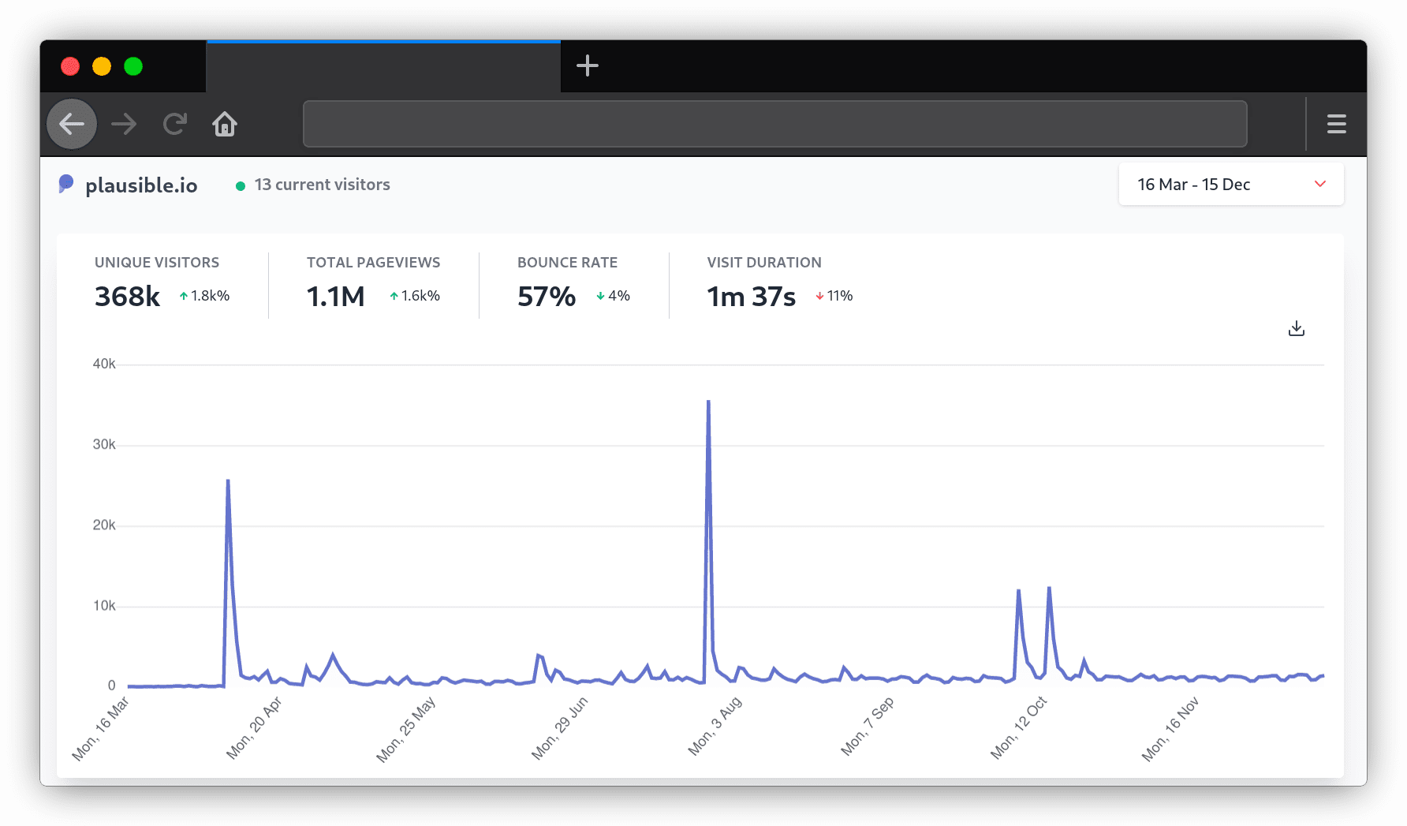The image size is (1407, 826).
Task: Expand date range using the red chevron
Action: click(x=1320, y=184)
